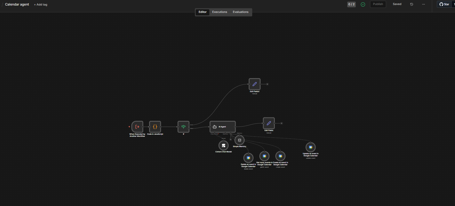Open the Edit Fields1 node

[x=255, y=84]
